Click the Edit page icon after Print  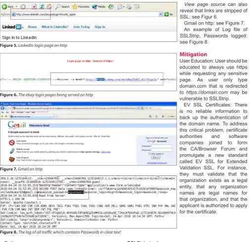(136, 7)
